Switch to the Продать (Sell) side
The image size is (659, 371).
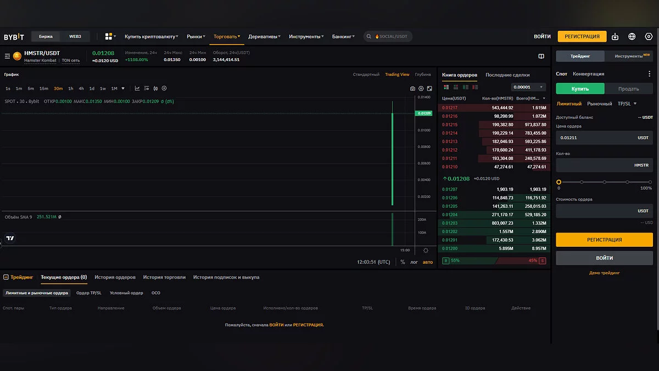click(x=628, y=88)
